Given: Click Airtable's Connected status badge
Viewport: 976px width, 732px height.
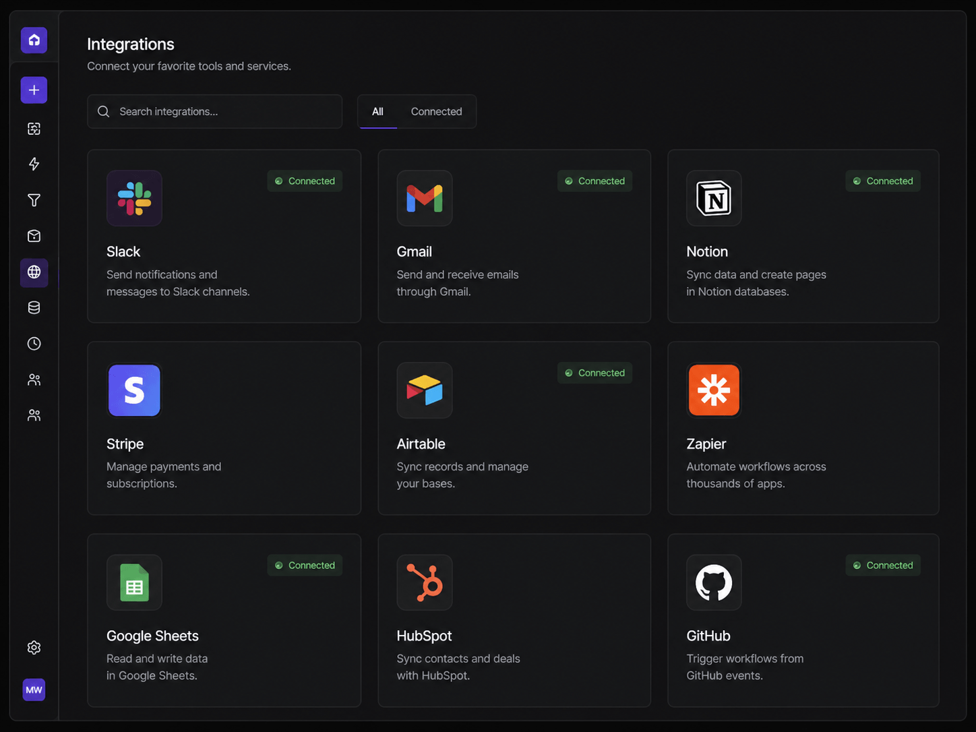Looking at the screenshot, I should tap(594, 373).
